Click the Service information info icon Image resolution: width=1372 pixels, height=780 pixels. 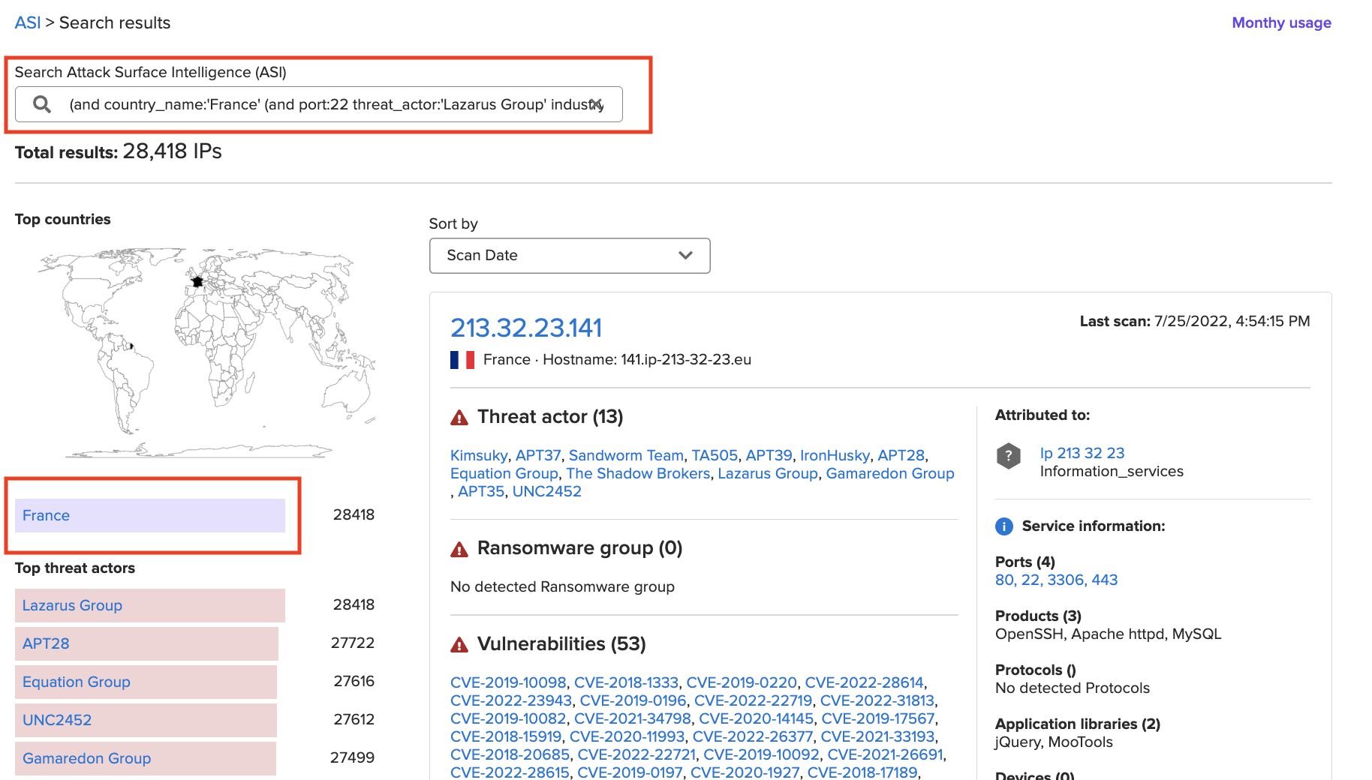tap(1004, 526)
